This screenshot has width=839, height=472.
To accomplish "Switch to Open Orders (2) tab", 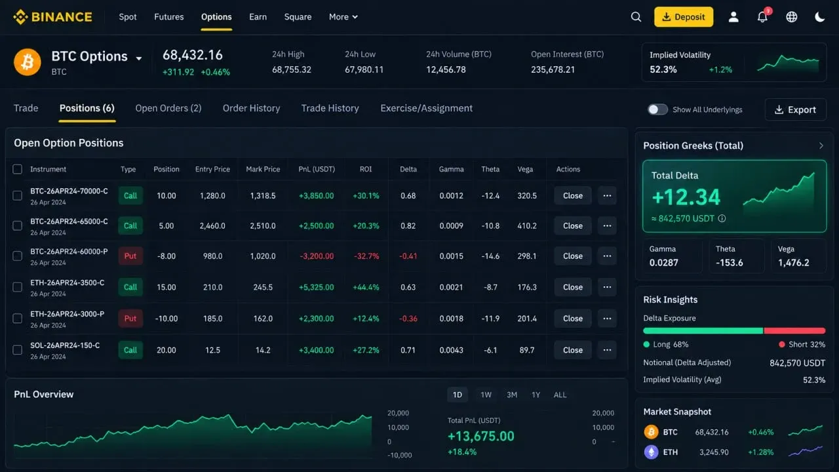I will tap(168, 108).
